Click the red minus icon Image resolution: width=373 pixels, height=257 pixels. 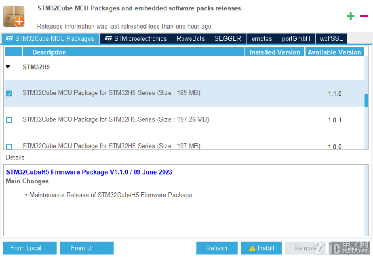pyautogui.click(x=364, y=16)
